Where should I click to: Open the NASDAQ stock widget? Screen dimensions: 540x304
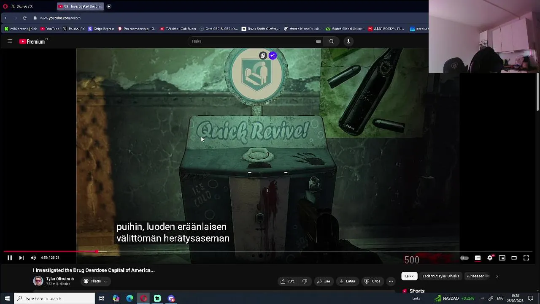point(454,299)
